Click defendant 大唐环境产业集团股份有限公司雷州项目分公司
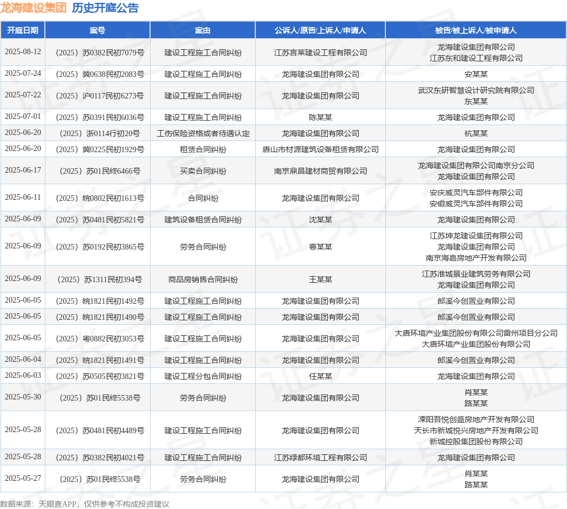 pyautogui.click(x=476, y=333)
